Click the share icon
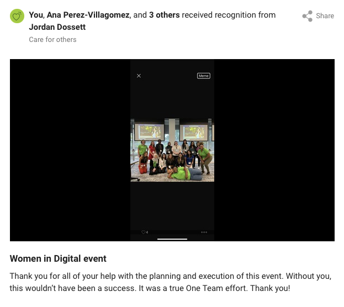Viewport: 344px width, 307px height. pos(308,16)
